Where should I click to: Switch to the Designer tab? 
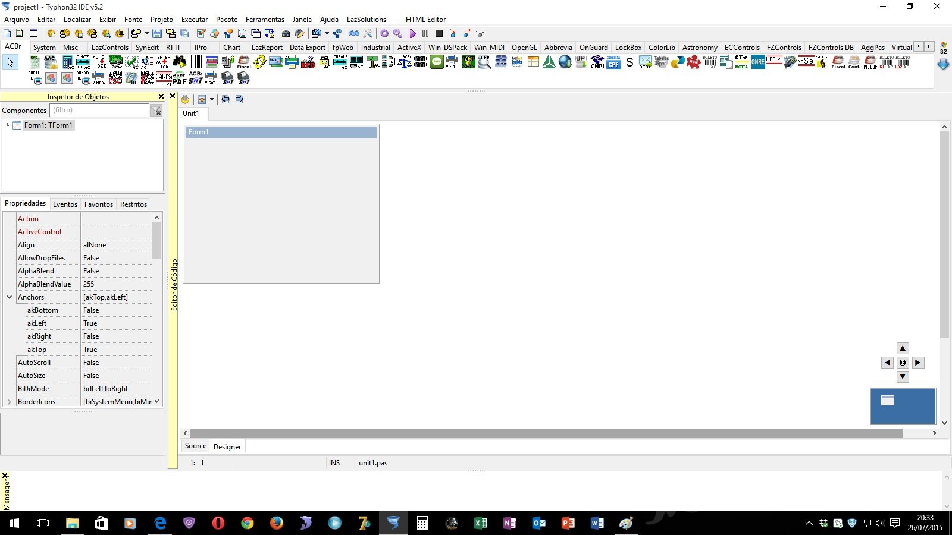227,447
